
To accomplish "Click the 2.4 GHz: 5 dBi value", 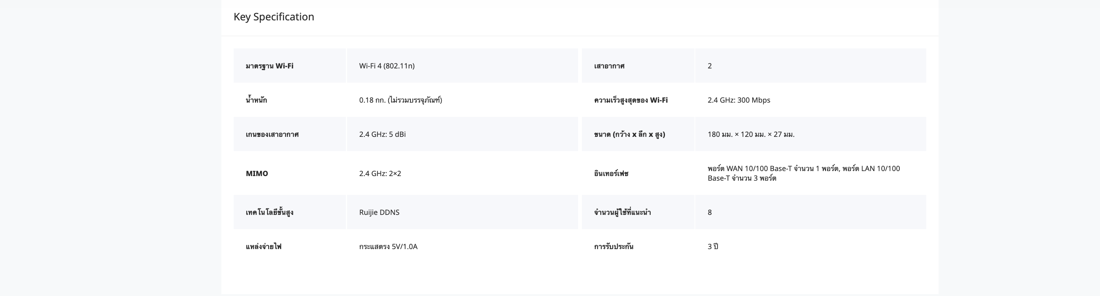I will [x=382, y=134].
